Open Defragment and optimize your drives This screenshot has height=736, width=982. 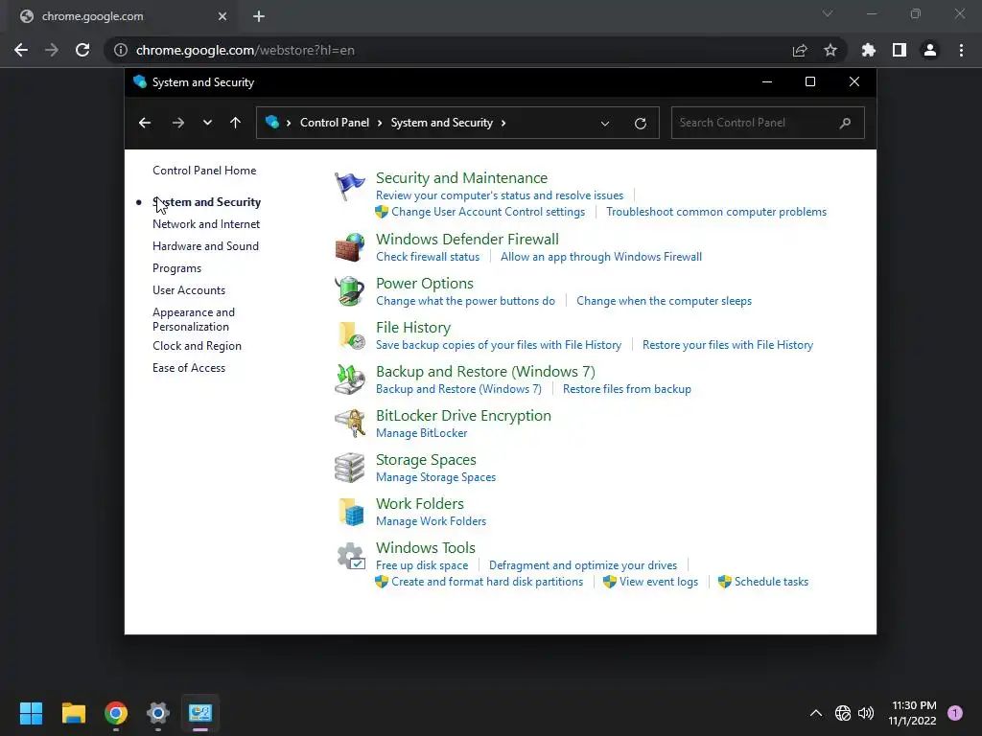(x=583, y=565)
